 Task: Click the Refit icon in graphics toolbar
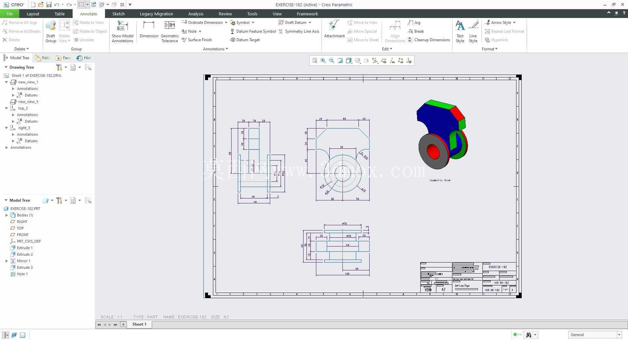pyautogui.click(x=314, y=60)
